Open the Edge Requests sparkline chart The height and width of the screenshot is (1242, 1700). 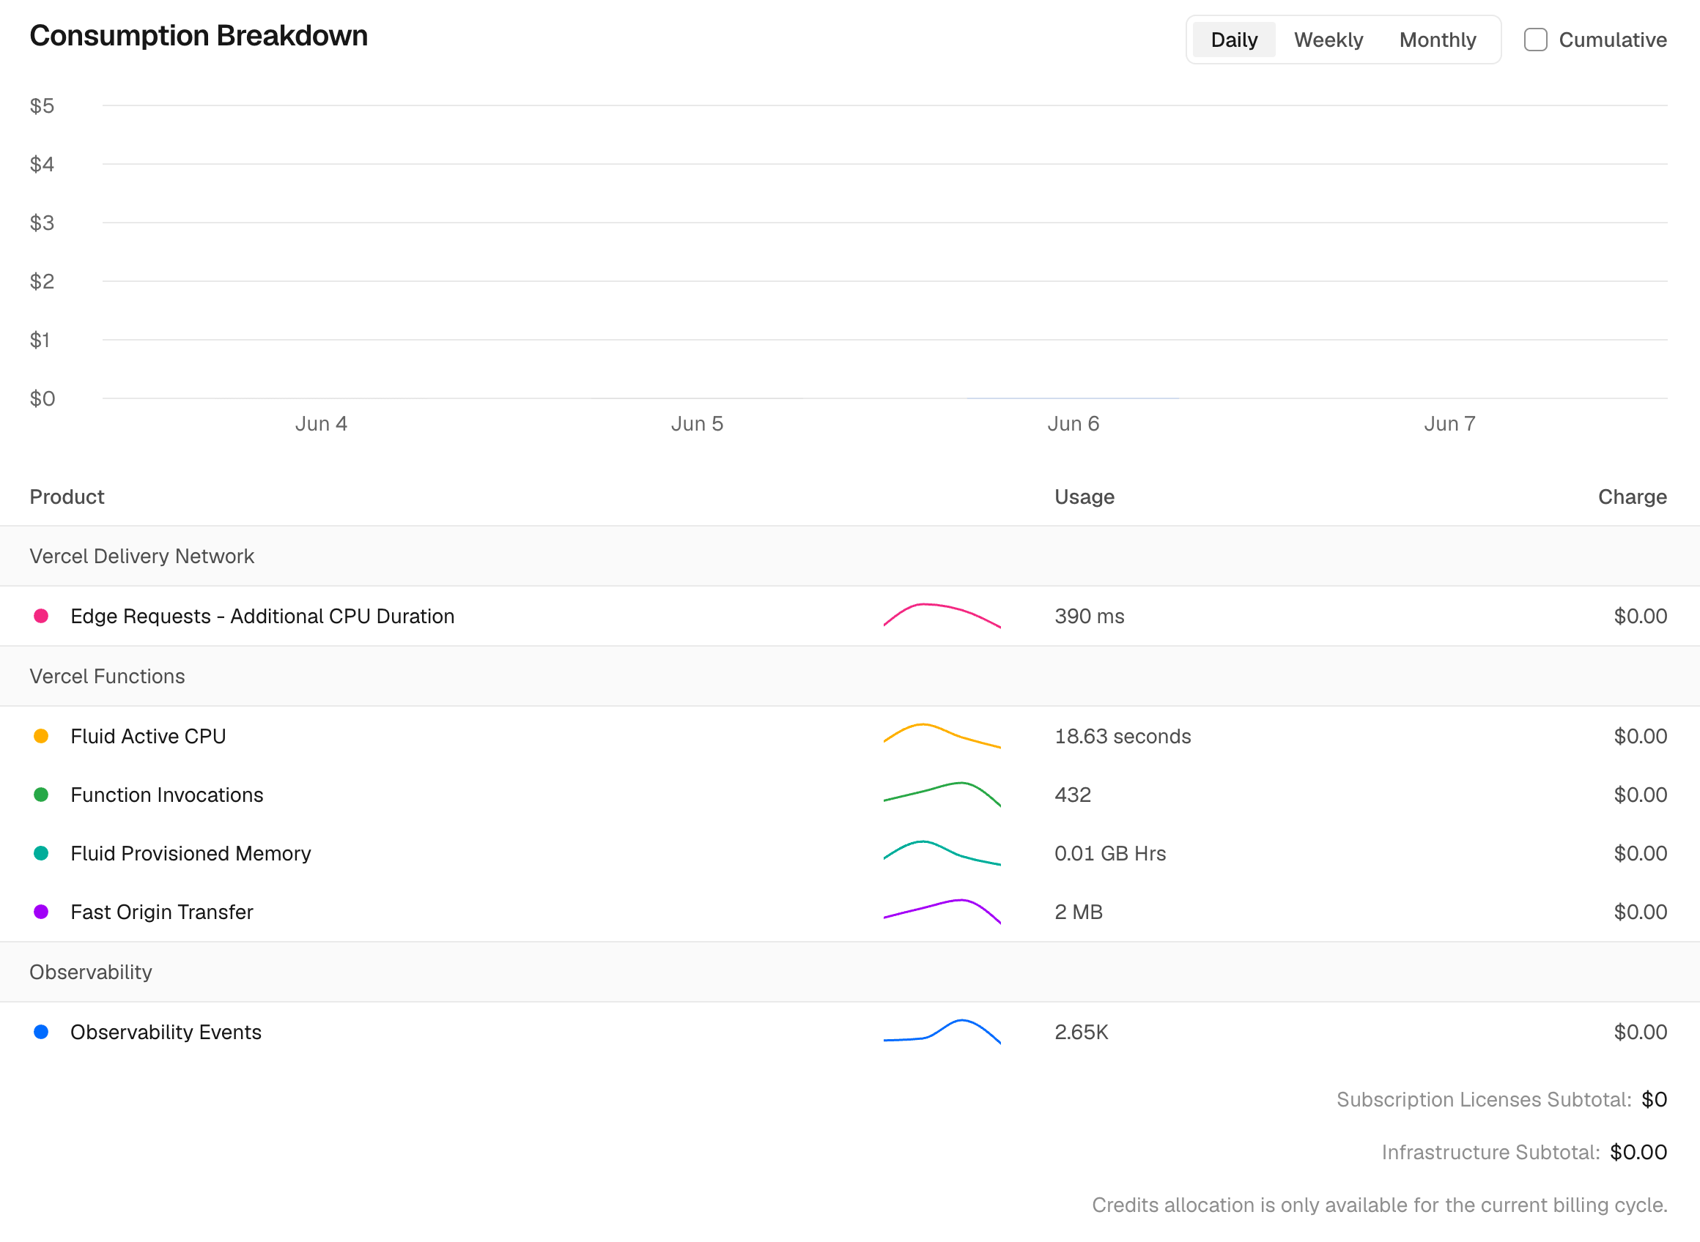[x=942, y=616]
